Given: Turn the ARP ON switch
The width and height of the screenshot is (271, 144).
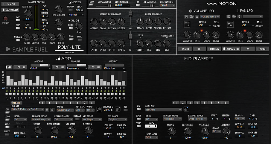Looking at the screenshot, I should click(x=7, y=113).
